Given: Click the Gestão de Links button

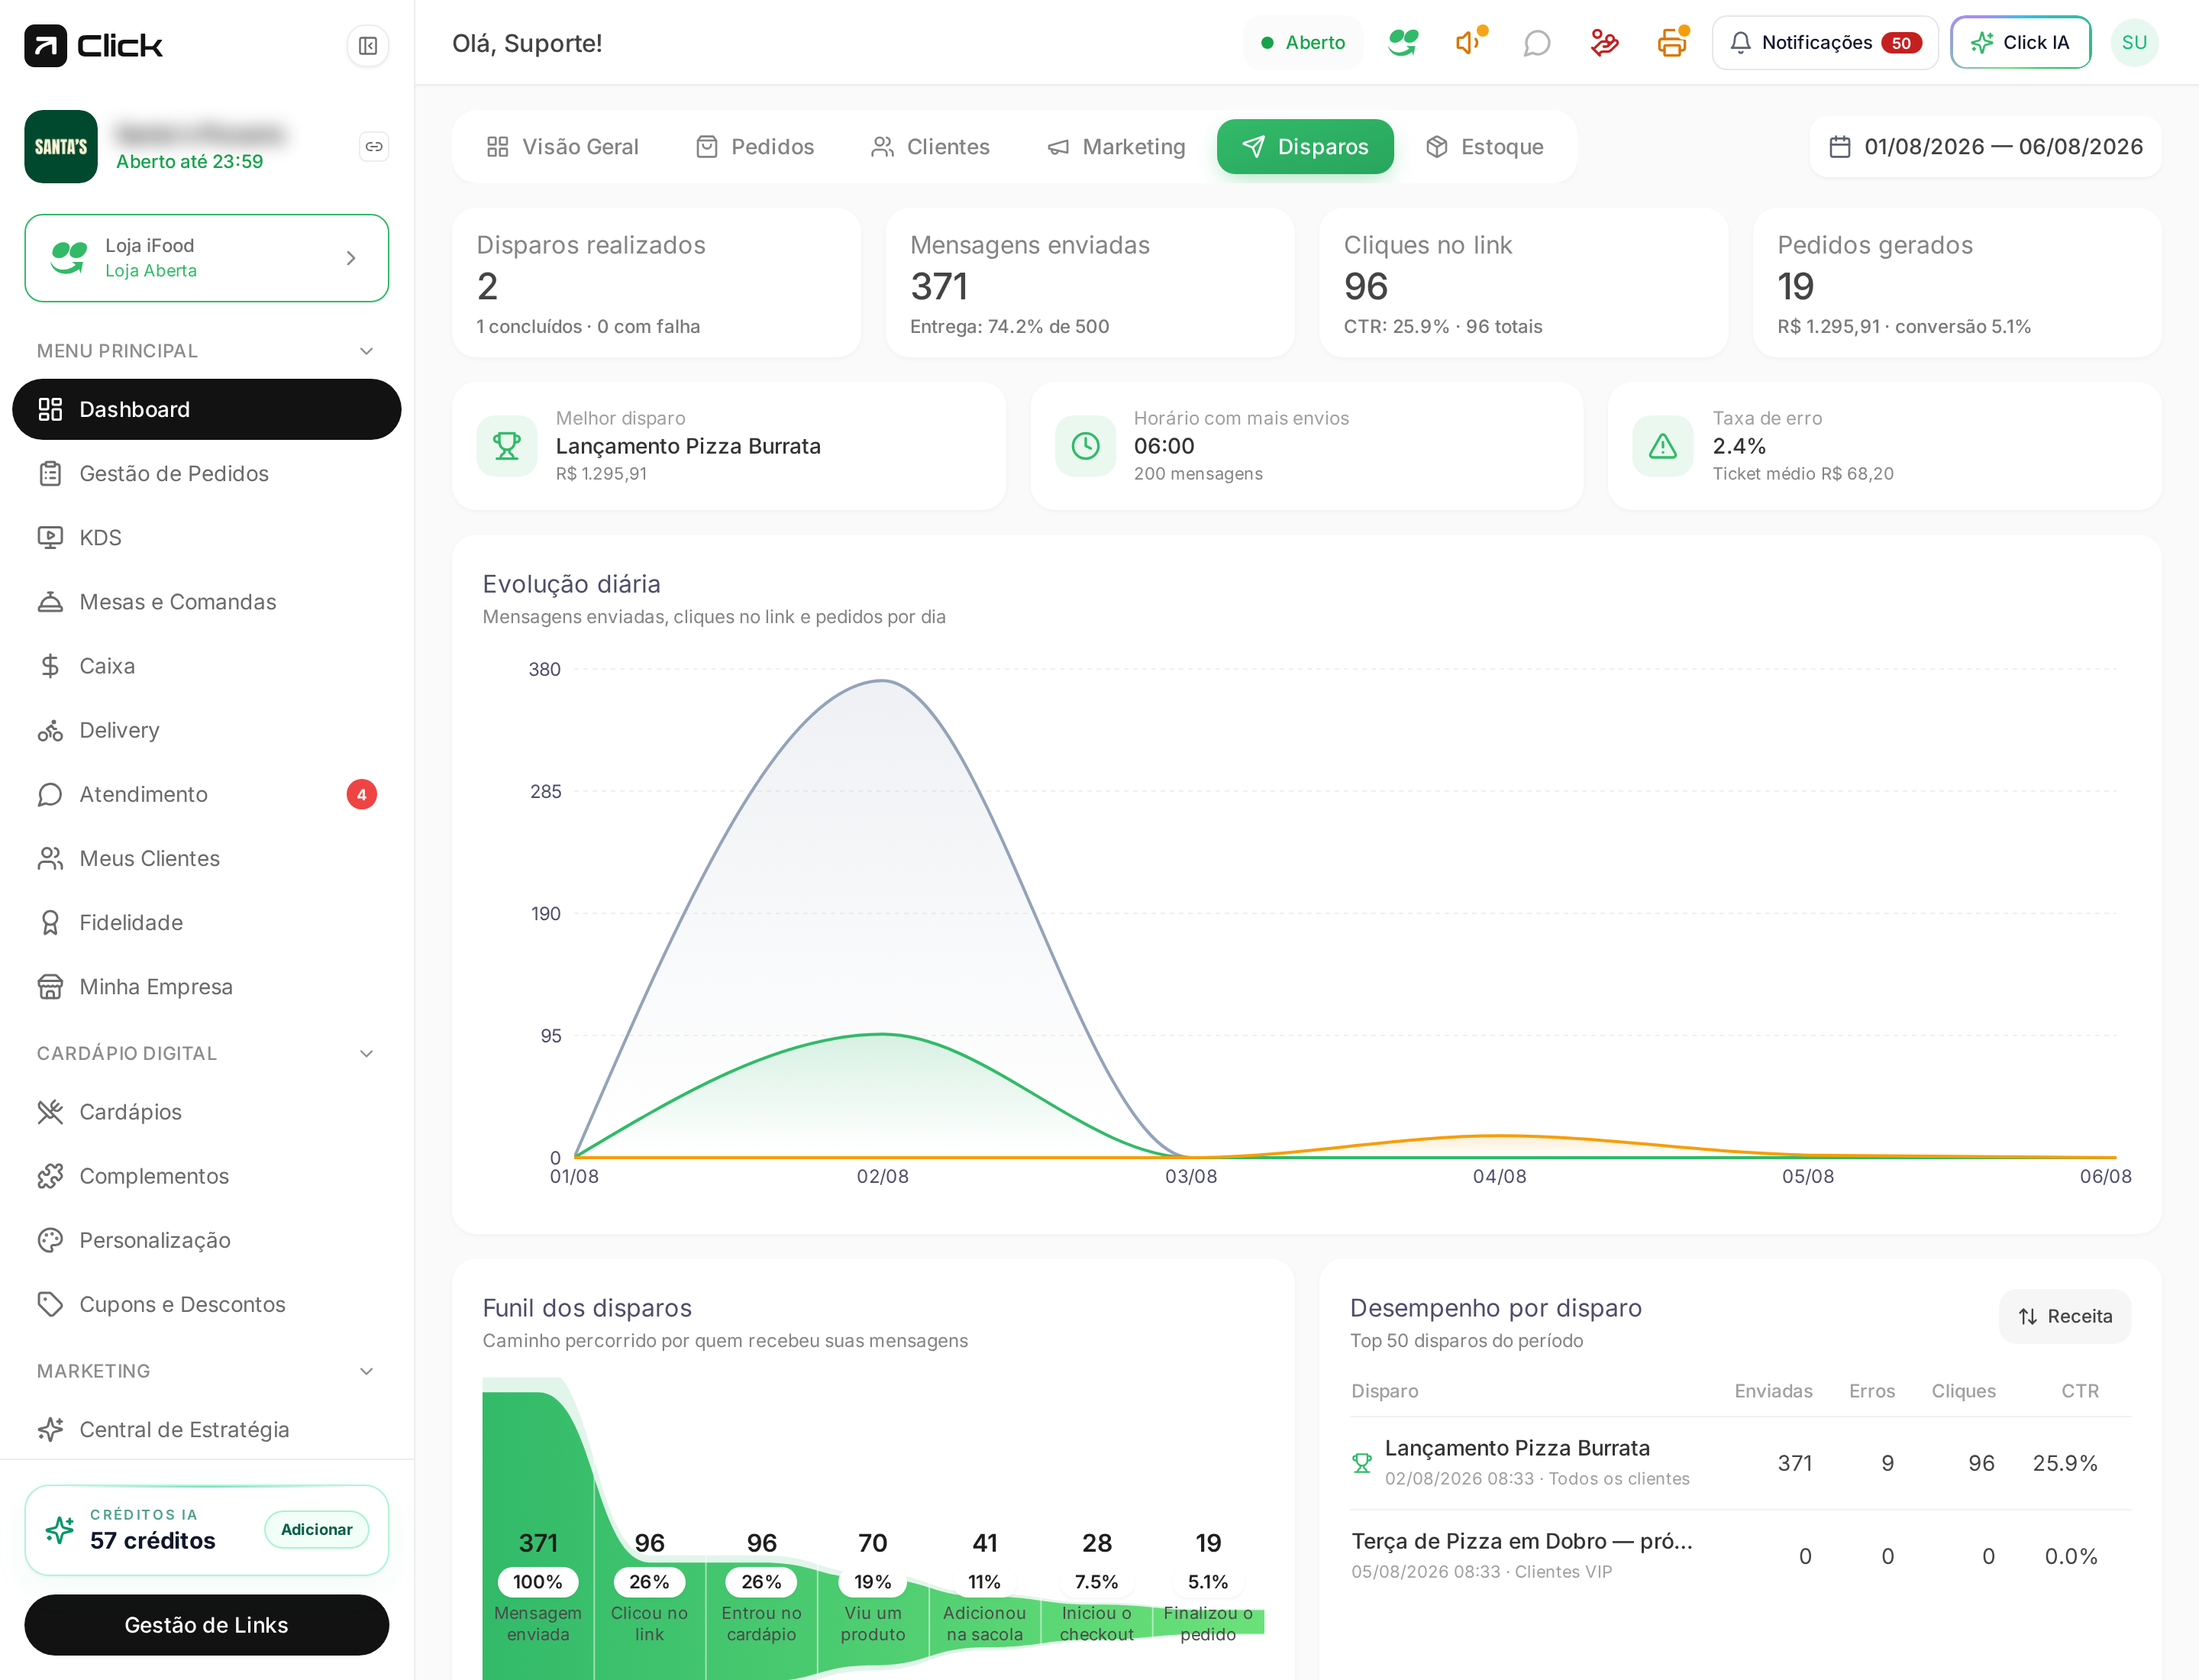Looking at the screenshot, I should pyautogui.click(x=207, y=1625).
